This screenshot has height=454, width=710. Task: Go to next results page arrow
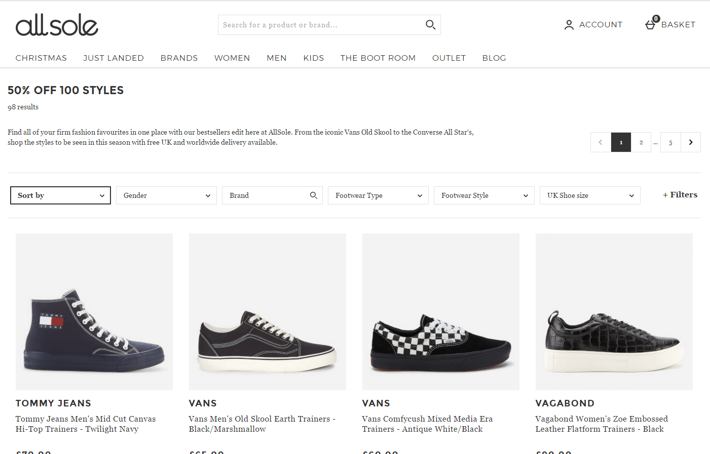point(691,142)
